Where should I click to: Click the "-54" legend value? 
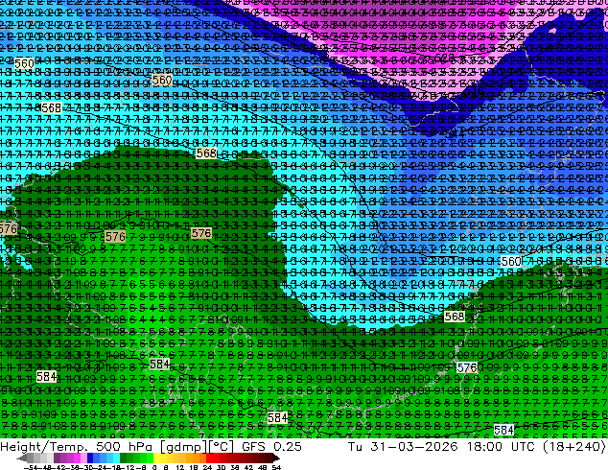(31, 467)
